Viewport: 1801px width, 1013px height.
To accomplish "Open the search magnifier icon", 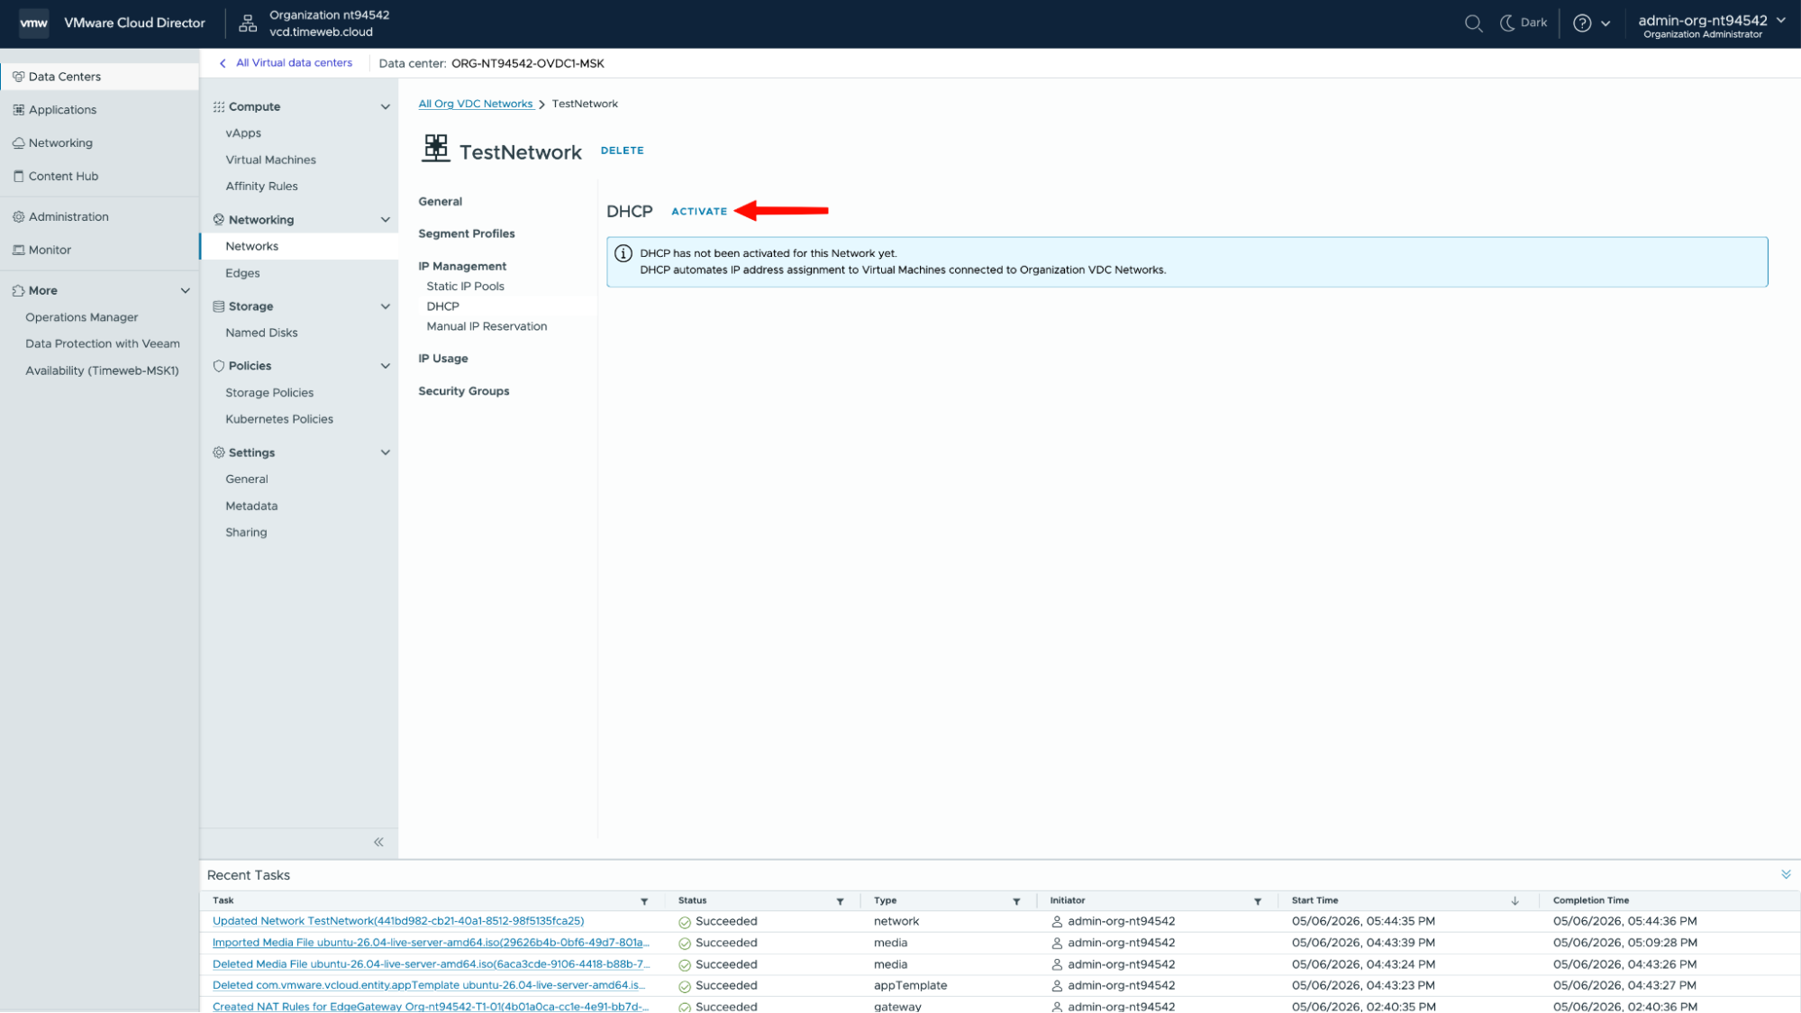I will (1473, 23).
